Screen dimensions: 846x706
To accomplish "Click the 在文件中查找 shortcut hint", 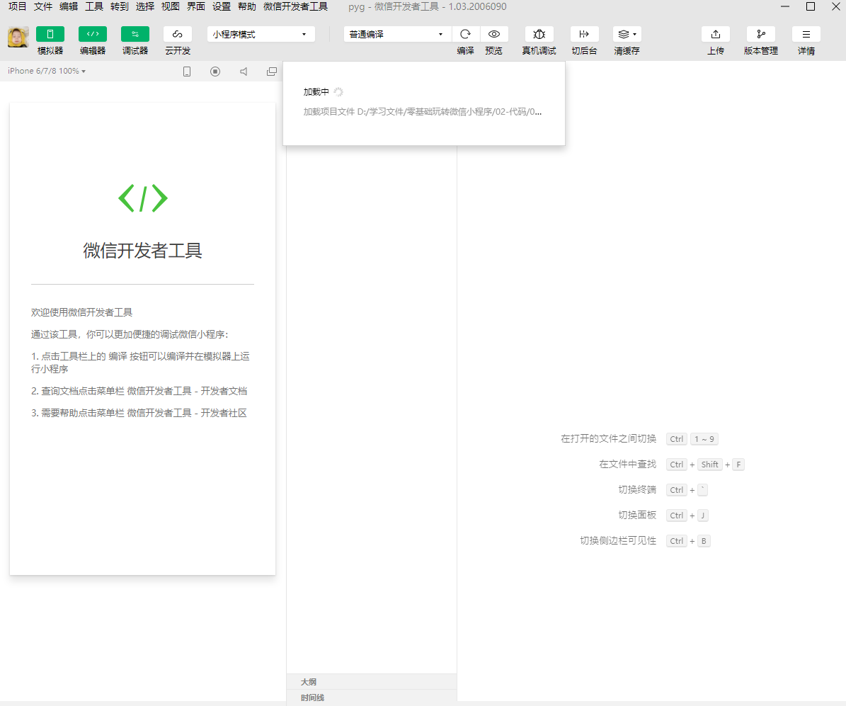I will point(627,465).
